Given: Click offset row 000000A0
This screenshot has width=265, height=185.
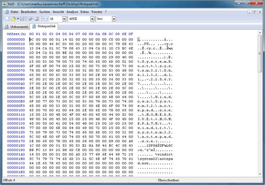Looking at the screenshot, I should (16, 84).
